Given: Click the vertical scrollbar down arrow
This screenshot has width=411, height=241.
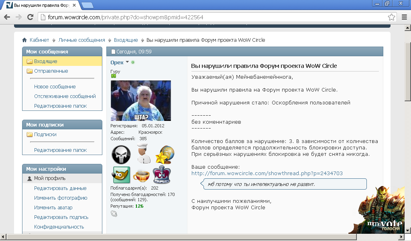Looking at the screenshot, I should click(x=408, y=231).
